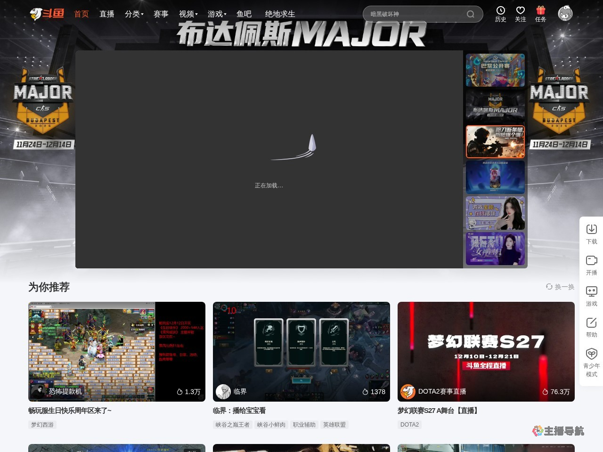Open the 游戏 games dropdown menu
The image size is (603, 452).
pos(215,14)
